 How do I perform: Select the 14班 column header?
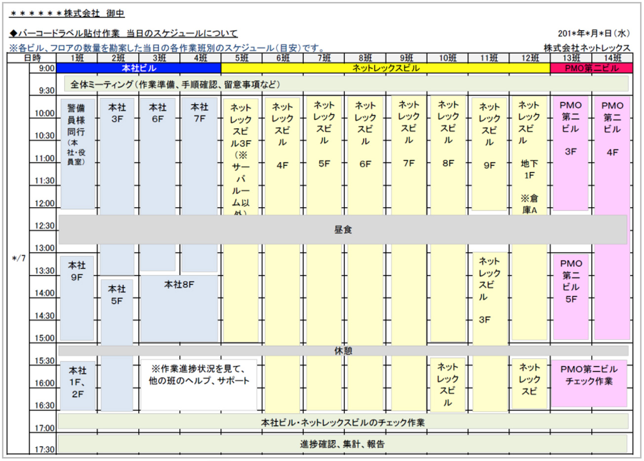(612, 58)
